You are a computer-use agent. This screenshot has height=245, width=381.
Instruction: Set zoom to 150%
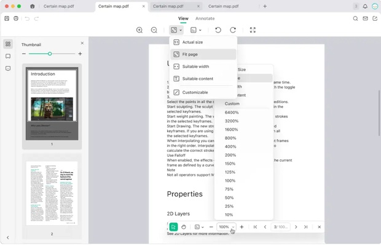pyautogui.click(x=230, y=164)
